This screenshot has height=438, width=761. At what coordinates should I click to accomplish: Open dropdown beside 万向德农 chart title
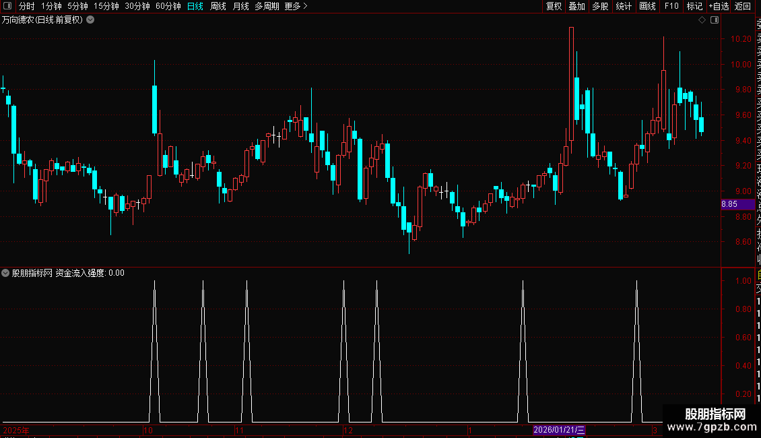click(90, 20)
